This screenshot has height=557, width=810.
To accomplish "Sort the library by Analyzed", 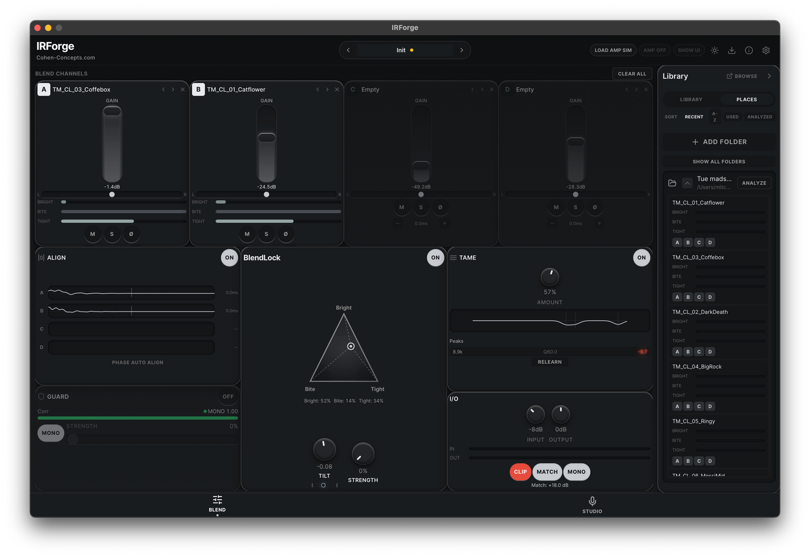I will coord(759,117).
